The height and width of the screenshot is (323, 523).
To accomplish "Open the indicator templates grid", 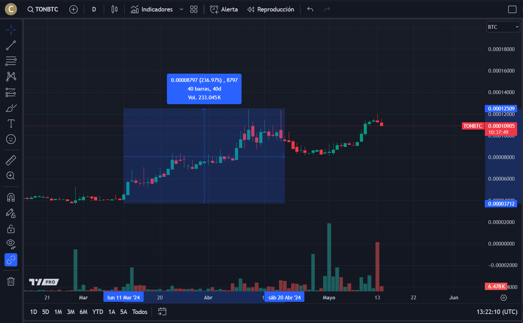I will [194, 9].
